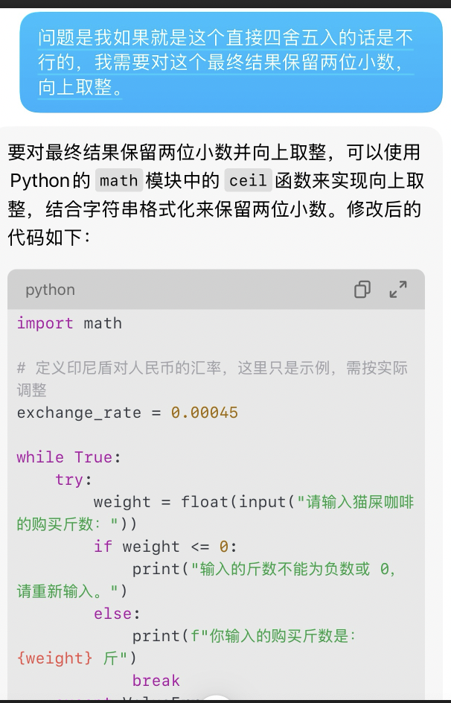Click the import math line
Image resolution: width=451 pixels, height=703 pixels.
(x=69, y=323)
